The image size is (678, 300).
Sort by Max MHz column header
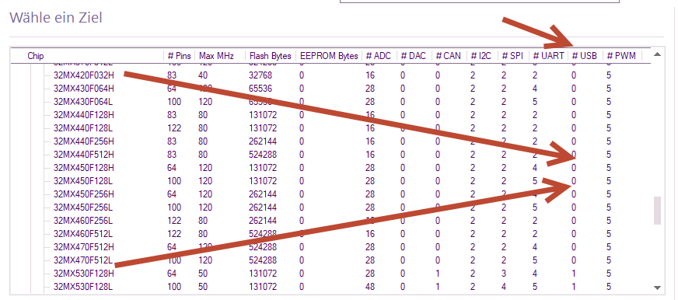click(216, 56)
